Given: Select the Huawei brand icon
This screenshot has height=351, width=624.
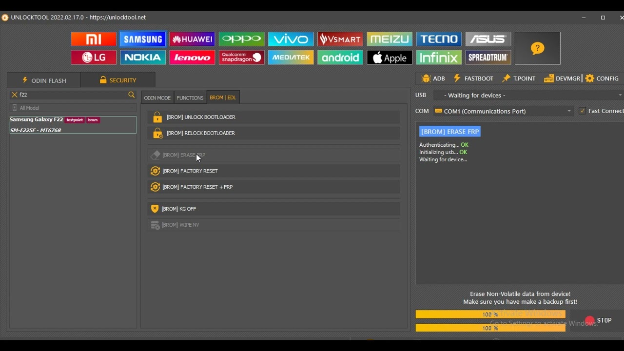Looking at the screenshot, I should (192, 39).
